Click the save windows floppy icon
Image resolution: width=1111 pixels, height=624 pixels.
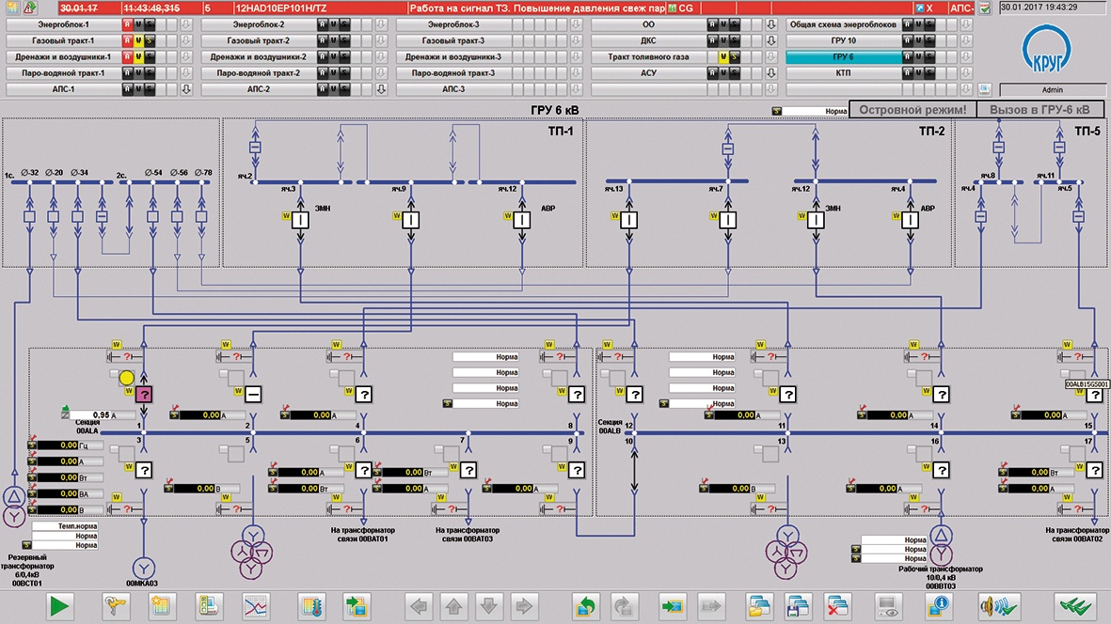[799, 606]
